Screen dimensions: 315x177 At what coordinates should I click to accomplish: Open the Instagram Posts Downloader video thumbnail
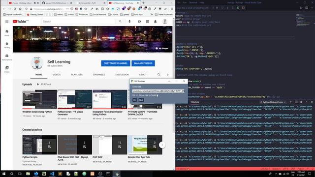point(110,99)
